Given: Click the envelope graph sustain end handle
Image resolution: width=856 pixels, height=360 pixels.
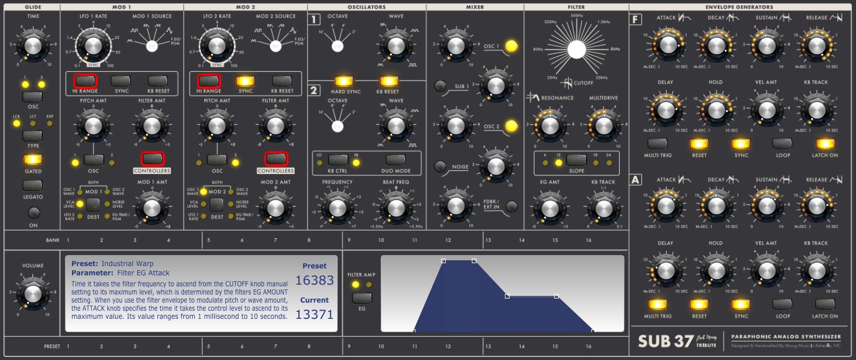Looking at the screenshot, I should (557, 296).
